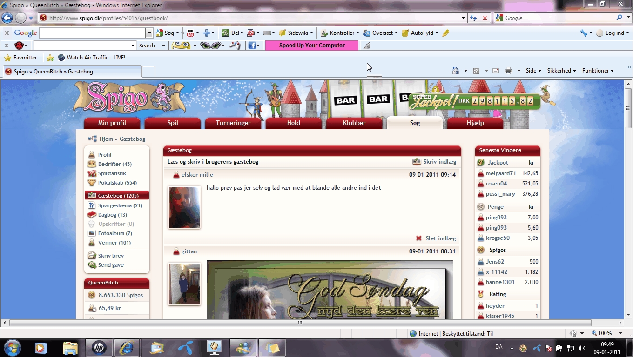Click the Internet Explorer Home icon
The width and height of the screenshot is (633, 357).
456,71
